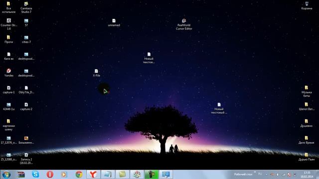
Task: Expand the Рабочий стол toolbar chevron
Action: (255, 173)
